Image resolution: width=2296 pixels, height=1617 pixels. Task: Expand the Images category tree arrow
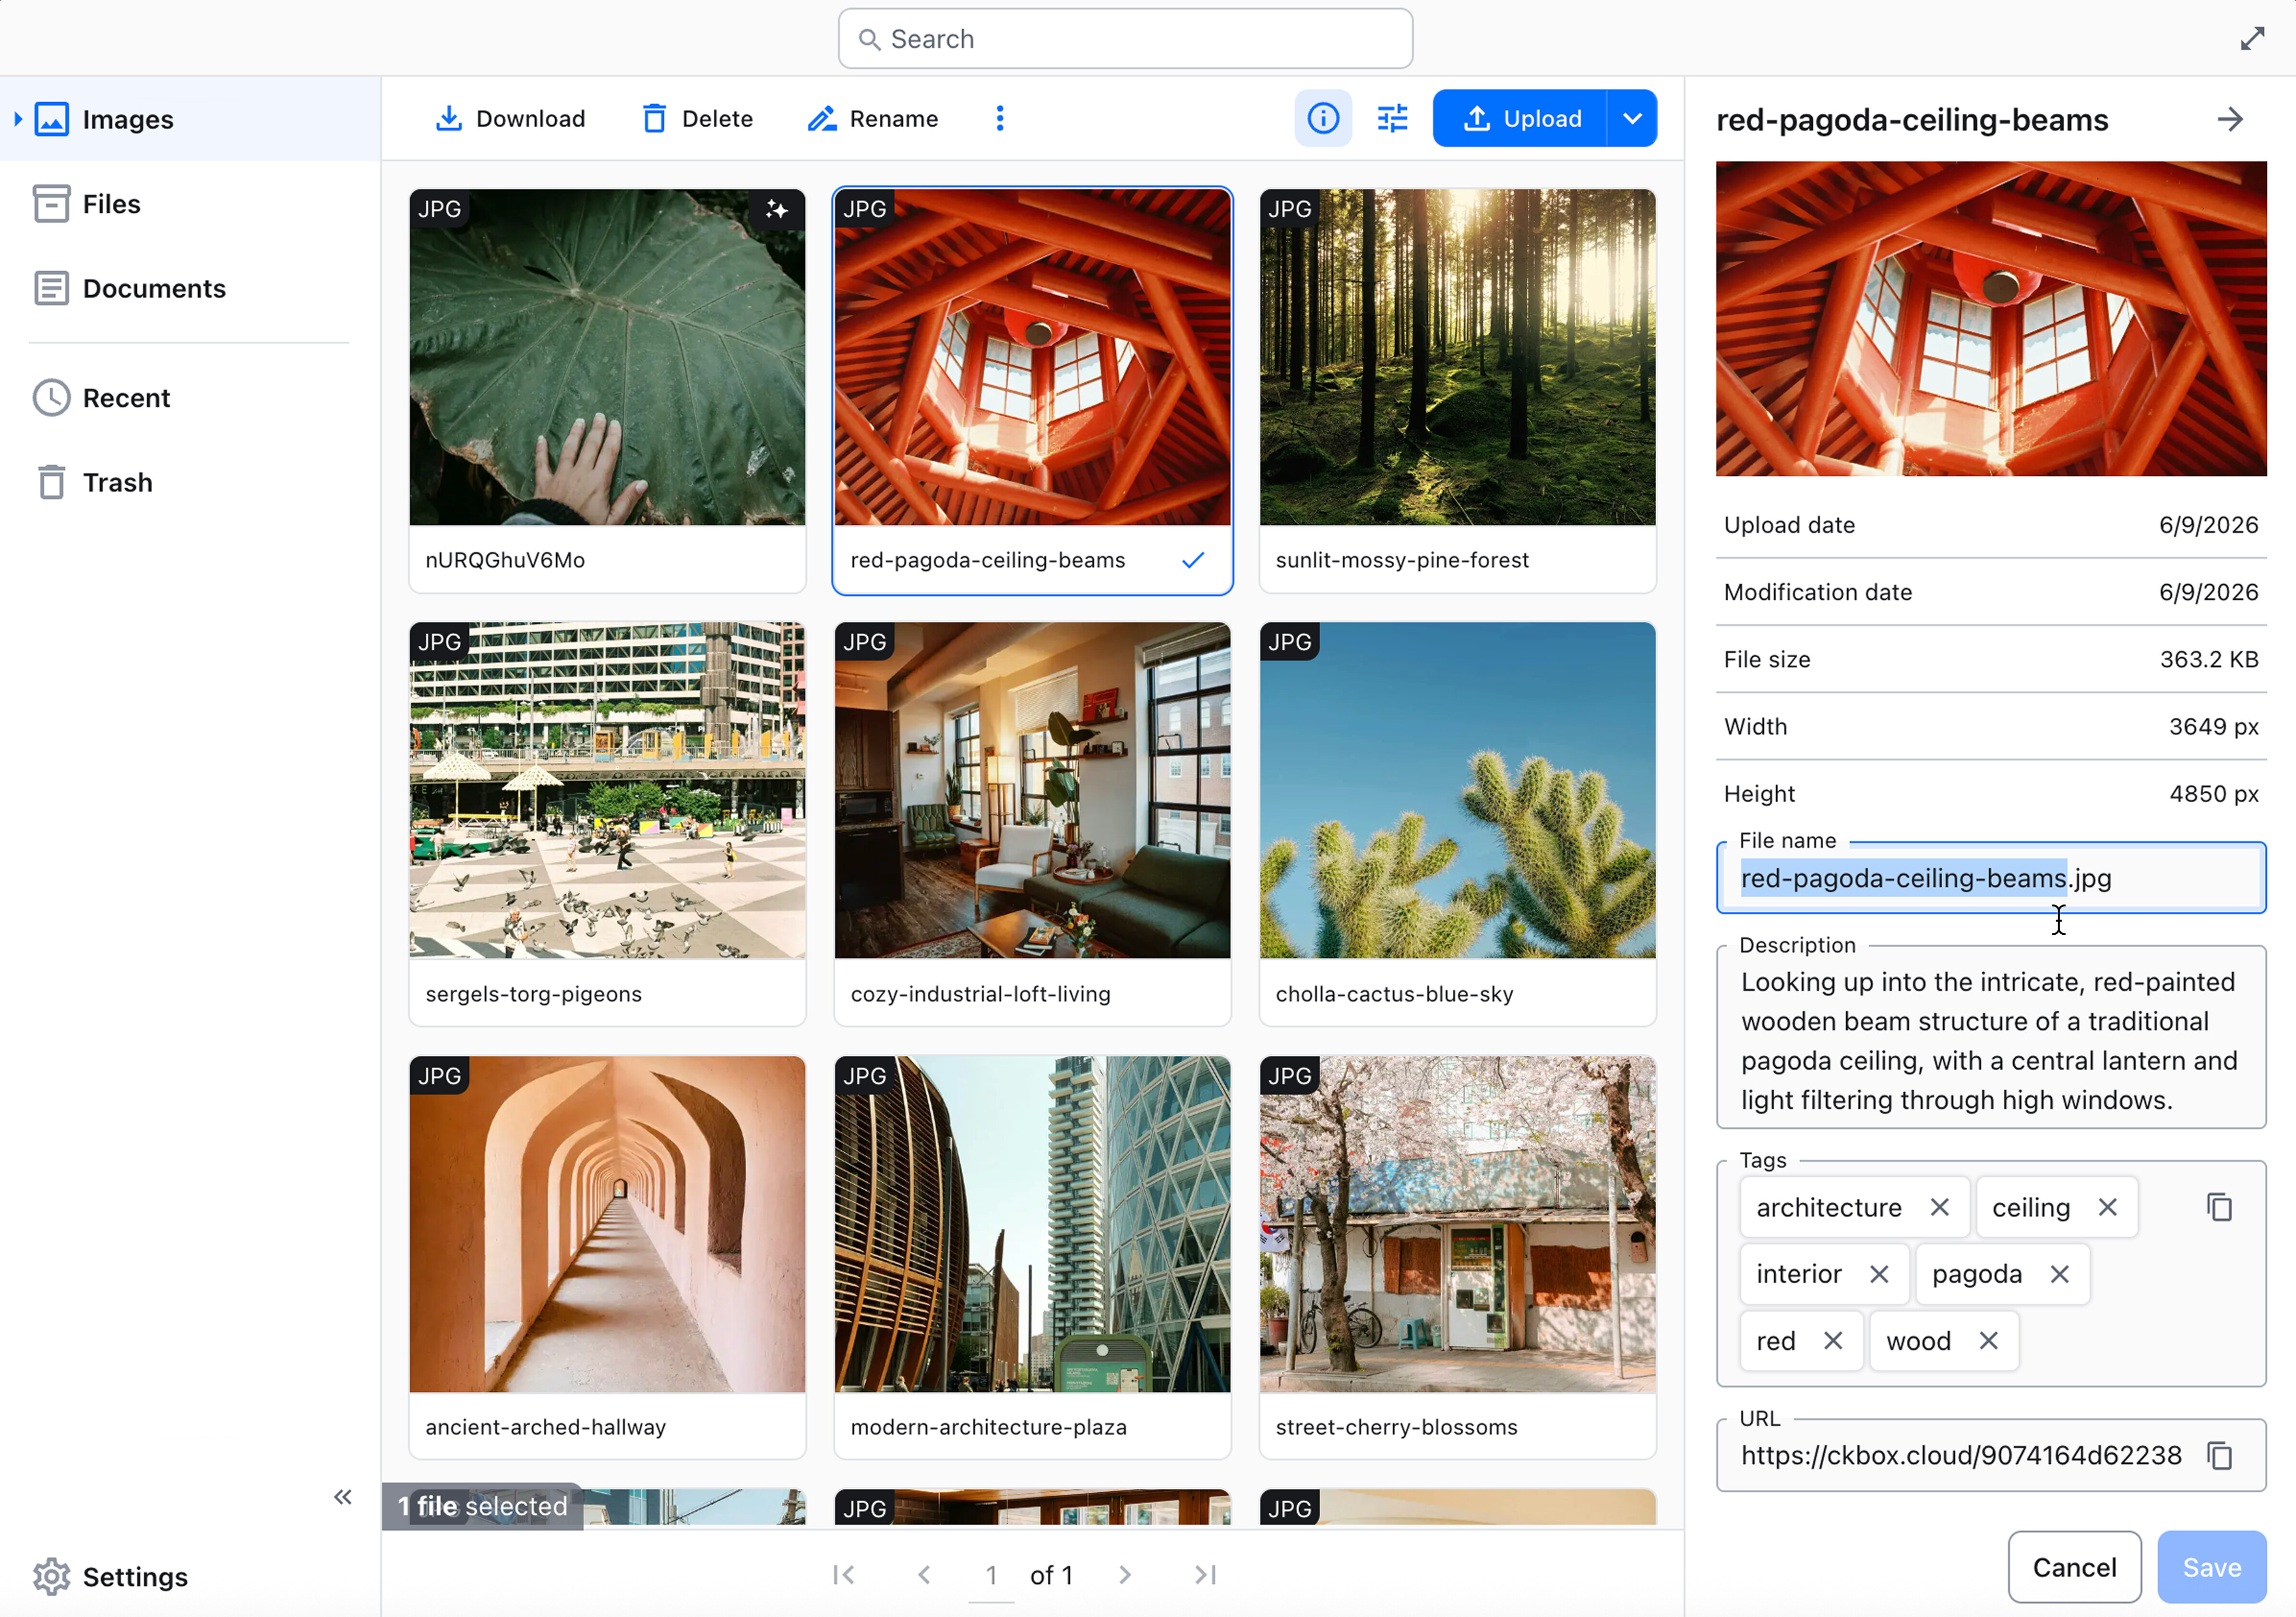tap(18, 119)
